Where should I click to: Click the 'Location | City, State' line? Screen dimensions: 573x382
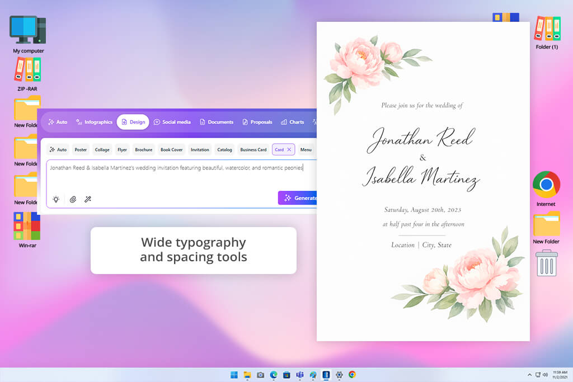pyautogui.click(x=421, y=245)
